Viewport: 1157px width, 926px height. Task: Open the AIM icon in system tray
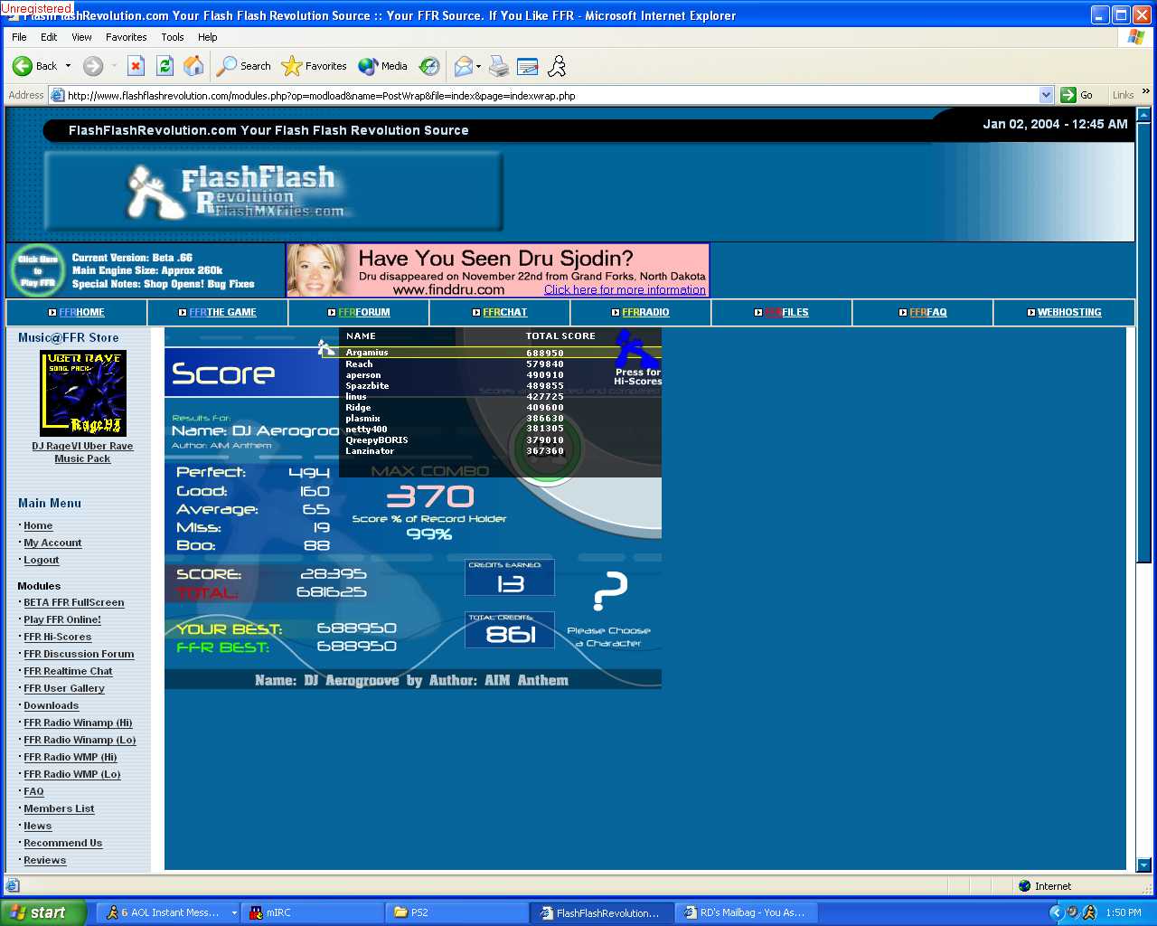point(1088,912)
